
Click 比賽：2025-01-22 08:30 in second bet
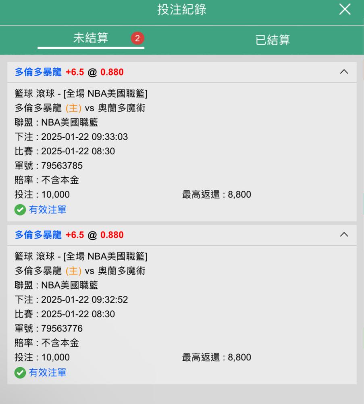(x=65, y=314)
